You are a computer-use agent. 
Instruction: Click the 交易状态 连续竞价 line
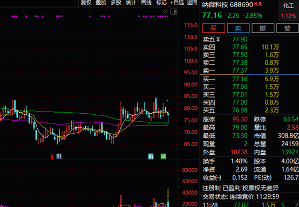click(x=241, y=196)
